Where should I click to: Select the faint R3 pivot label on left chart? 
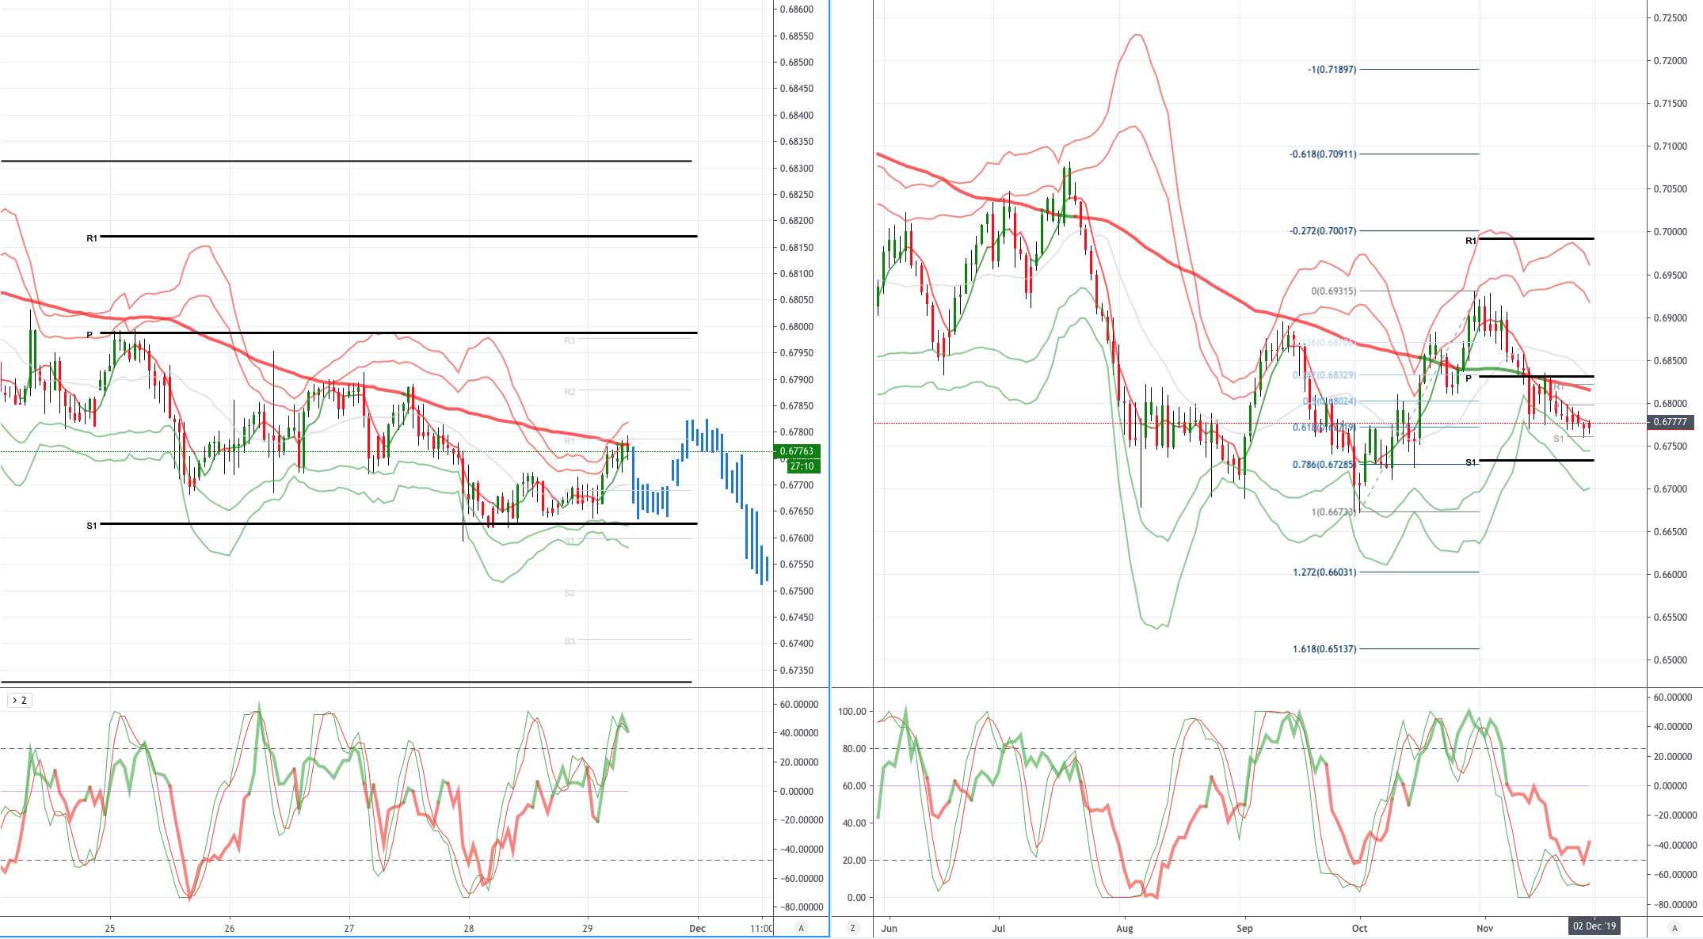570,340
